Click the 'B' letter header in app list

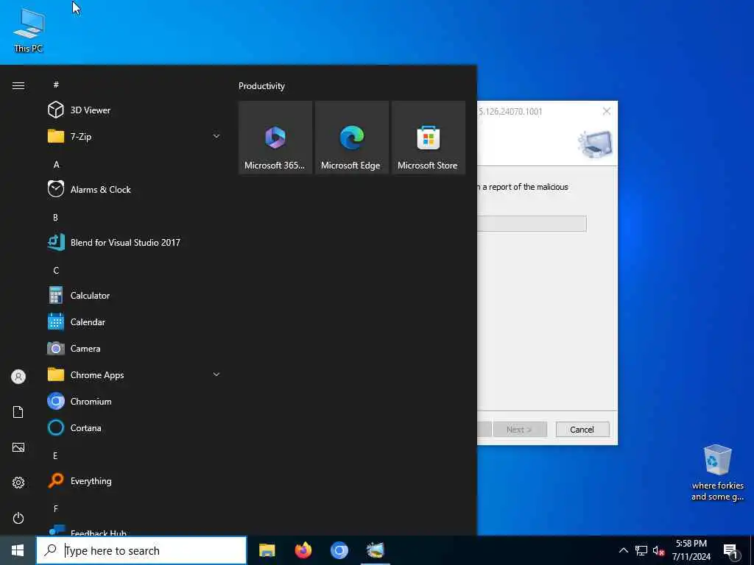pyautogui.click(x=56, y=217)
